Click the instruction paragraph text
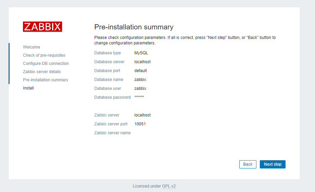Viewport: 315px width, 192px height. click(x=185, y=40)
